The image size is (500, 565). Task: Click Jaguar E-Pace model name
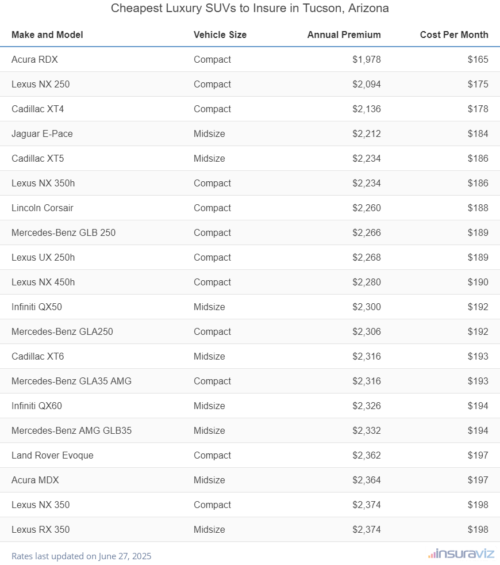(42, 133)
